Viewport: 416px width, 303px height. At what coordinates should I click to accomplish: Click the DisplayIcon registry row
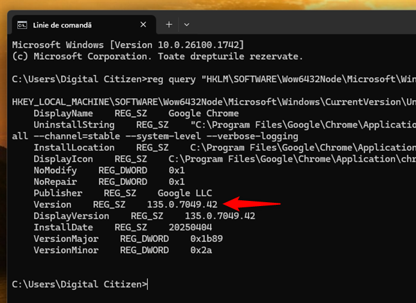225,159
